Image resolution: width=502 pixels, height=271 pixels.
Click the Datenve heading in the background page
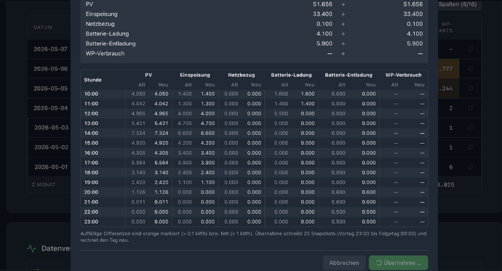(x=56, y=248)
